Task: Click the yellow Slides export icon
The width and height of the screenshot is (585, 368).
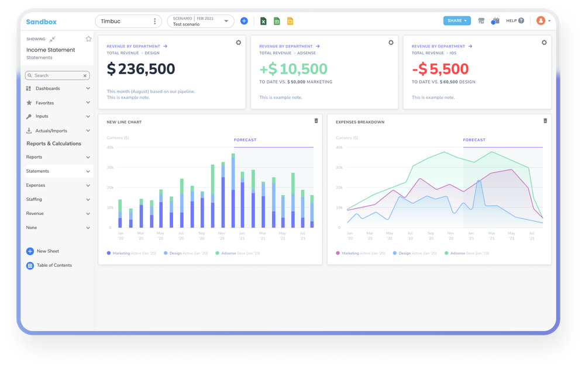Action: tap(290, 21)
